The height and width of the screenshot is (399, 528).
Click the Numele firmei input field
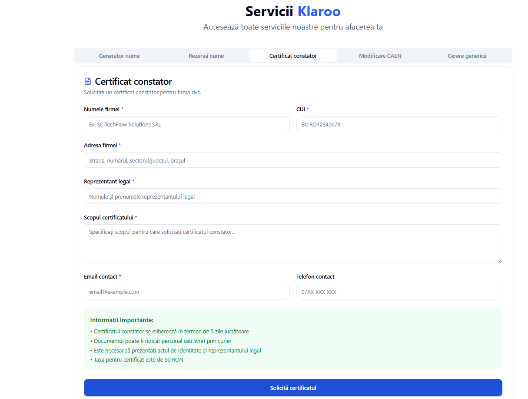186,124
